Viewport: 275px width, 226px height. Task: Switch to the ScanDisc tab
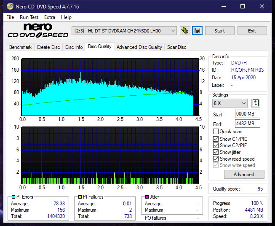176,47
